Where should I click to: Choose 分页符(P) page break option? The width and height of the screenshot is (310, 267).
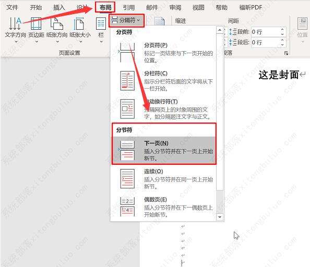click(x=163, y=53)
